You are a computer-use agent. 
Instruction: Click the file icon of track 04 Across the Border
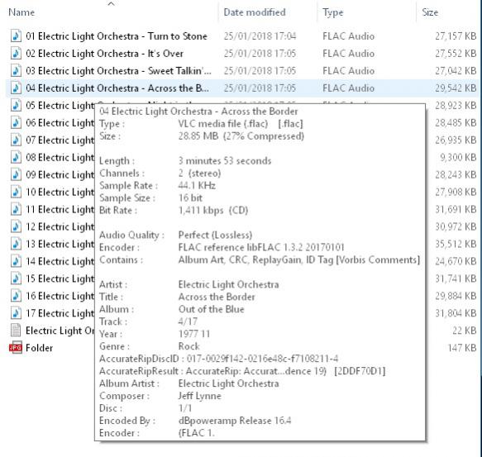(x=16, y=88)
